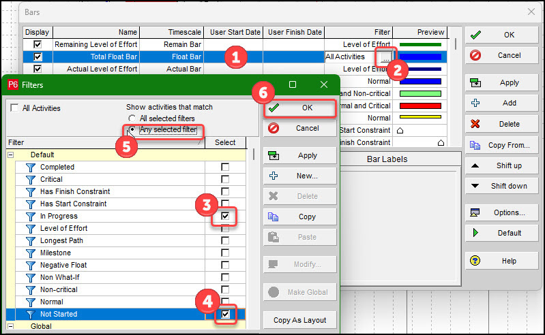Open filter browse button for Total Float Bar
The height and width of the screenshot is (335, 545).
(385, 58)
